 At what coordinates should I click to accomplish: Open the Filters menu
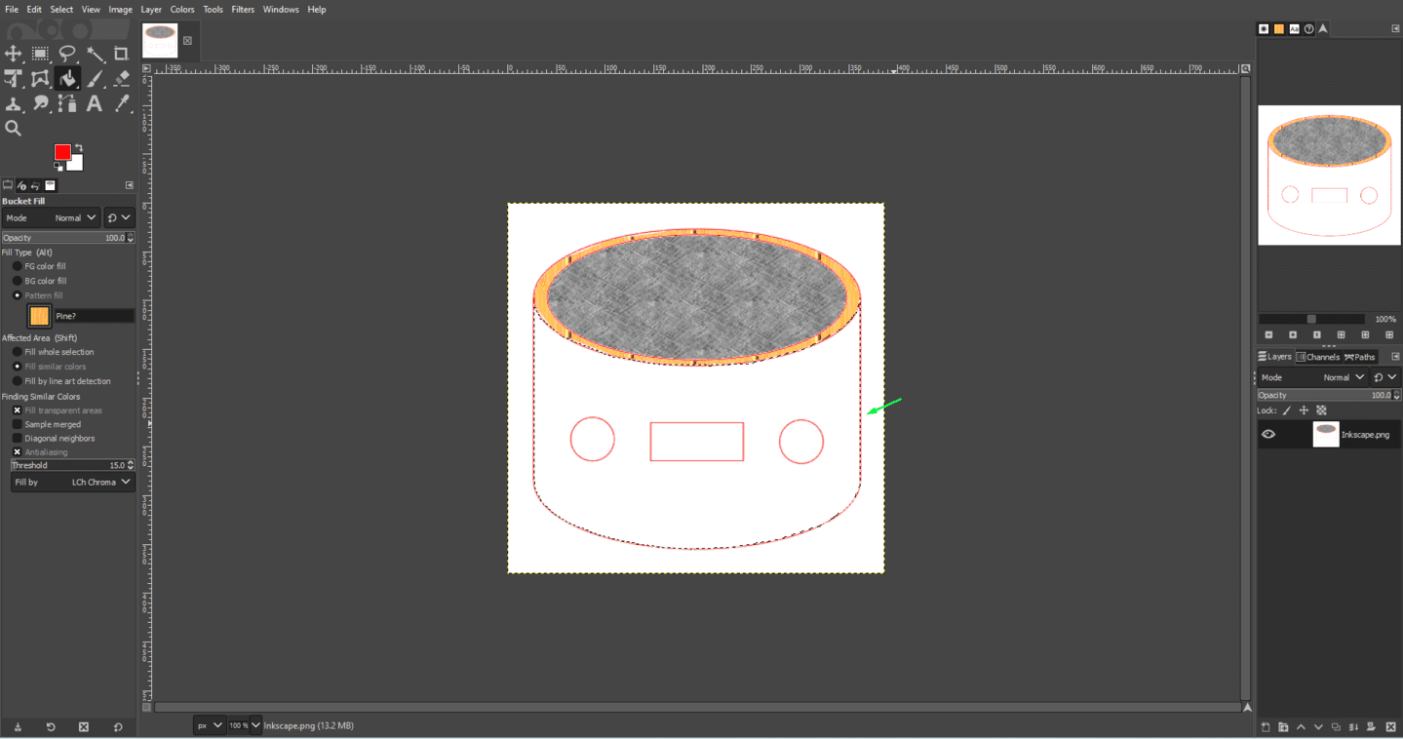243,9
